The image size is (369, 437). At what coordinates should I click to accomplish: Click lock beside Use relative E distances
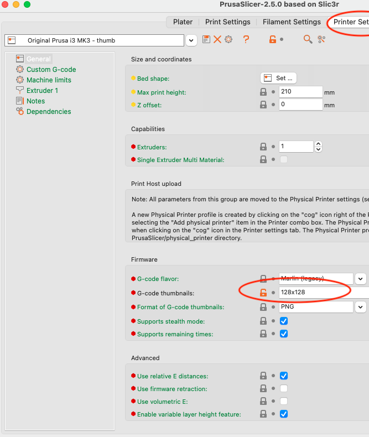tap(263, 376)
